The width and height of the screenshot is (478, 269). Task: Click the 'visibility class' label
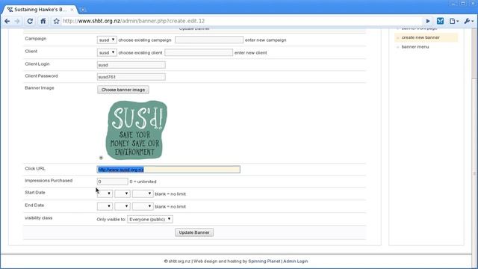[x=38, y=218]
